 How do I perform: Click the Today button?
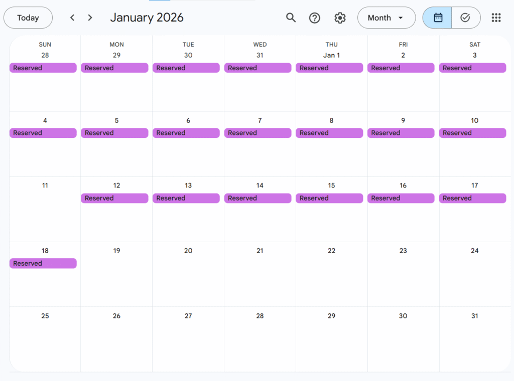click(28, 18)
